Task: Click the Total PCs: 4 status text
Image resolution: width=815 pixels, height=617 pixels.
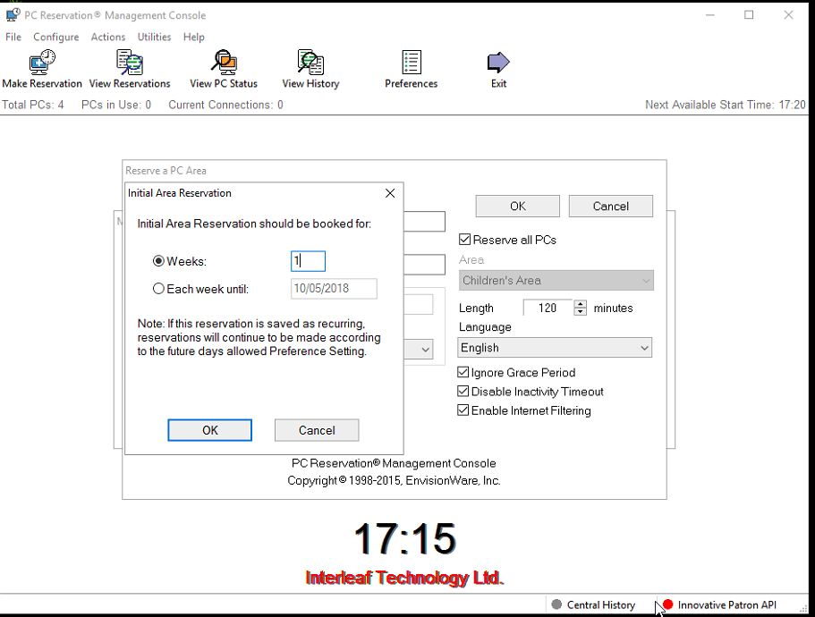Action: (x=33, y=105)
